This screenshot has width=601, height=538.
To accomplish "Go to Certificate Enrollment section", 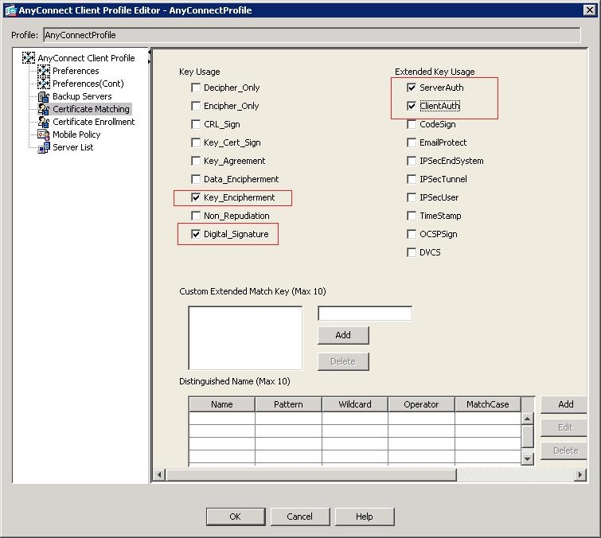I will pyautogui.click(x=93, y=122).
